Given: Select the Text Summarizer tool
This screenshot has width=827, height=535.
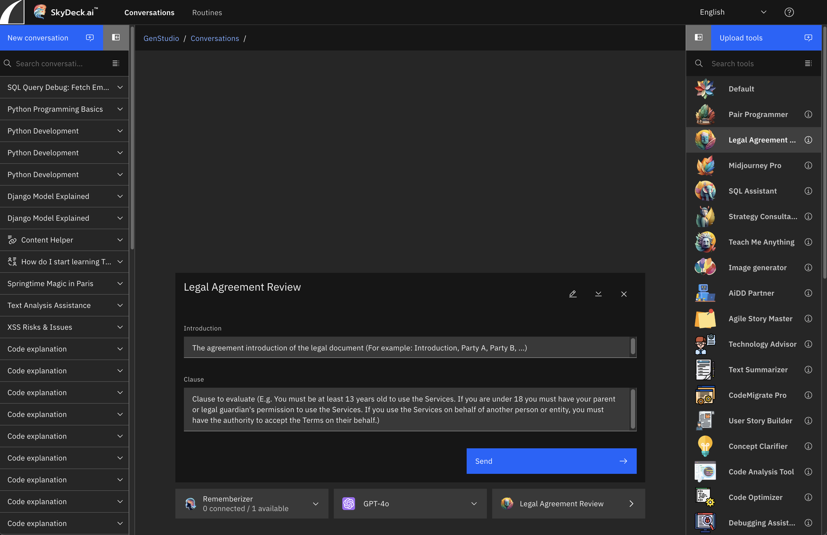Looking at the screenshot, I should coord(758,370).
